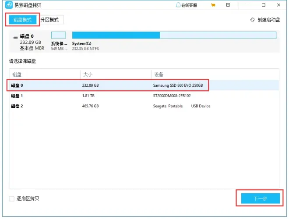Viewport: 289px width, 219px height.
Task: Click ST2000DM008-2FR102 device text
Action: pos(172,95)
